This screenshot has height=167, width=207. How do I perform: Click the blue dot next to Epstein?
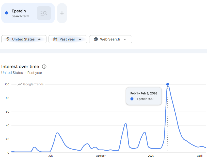click(7, 13)
